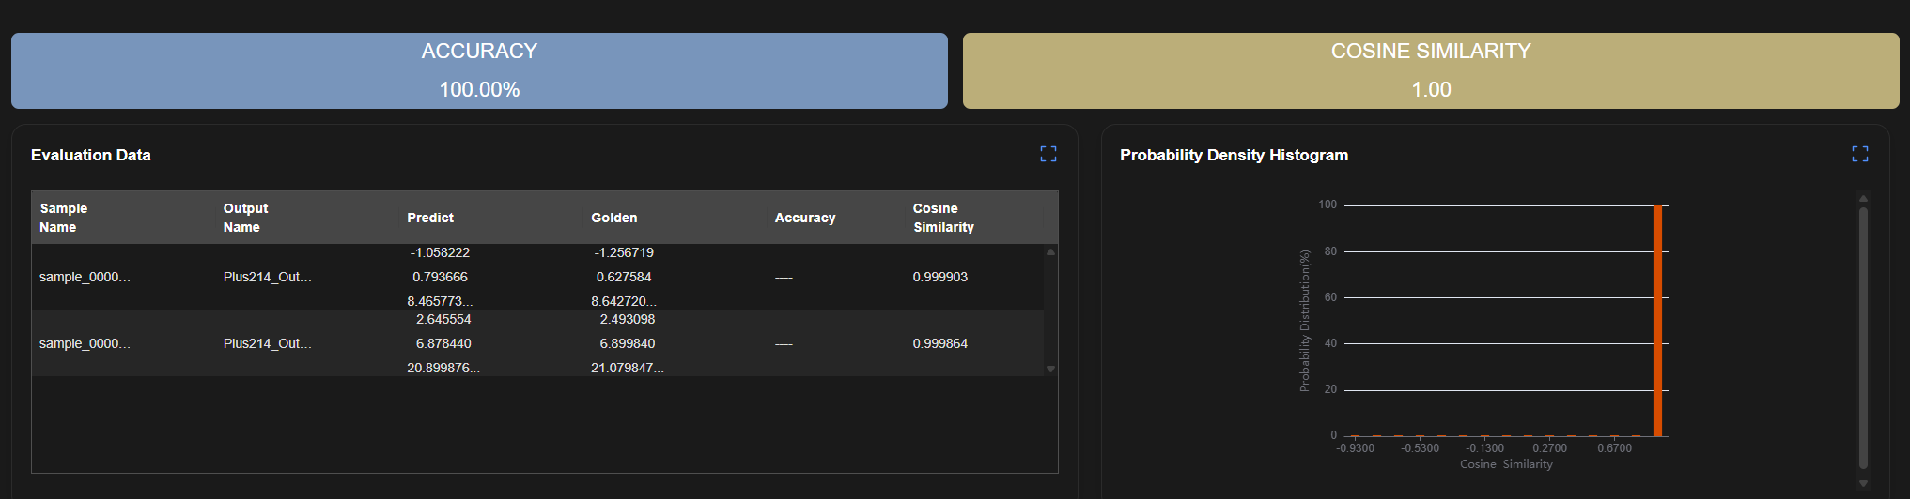
Task: Sort by the Sample Name column header
Action: (x=64, y=218)
